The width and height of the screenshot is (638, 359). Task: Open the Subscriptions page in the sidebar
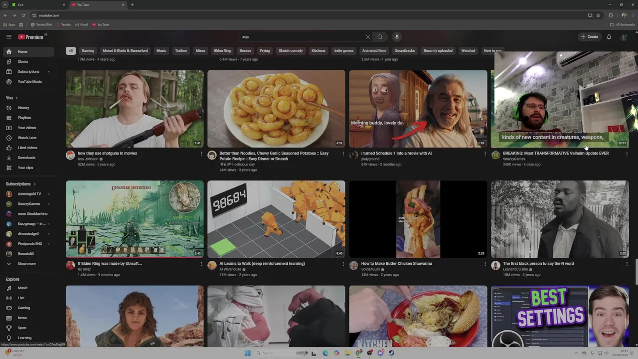[27, 71]
